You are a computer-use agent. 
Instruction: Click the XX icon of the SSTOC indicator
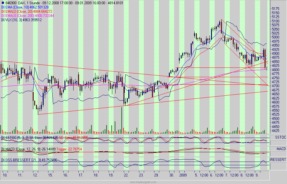(3, 137)
